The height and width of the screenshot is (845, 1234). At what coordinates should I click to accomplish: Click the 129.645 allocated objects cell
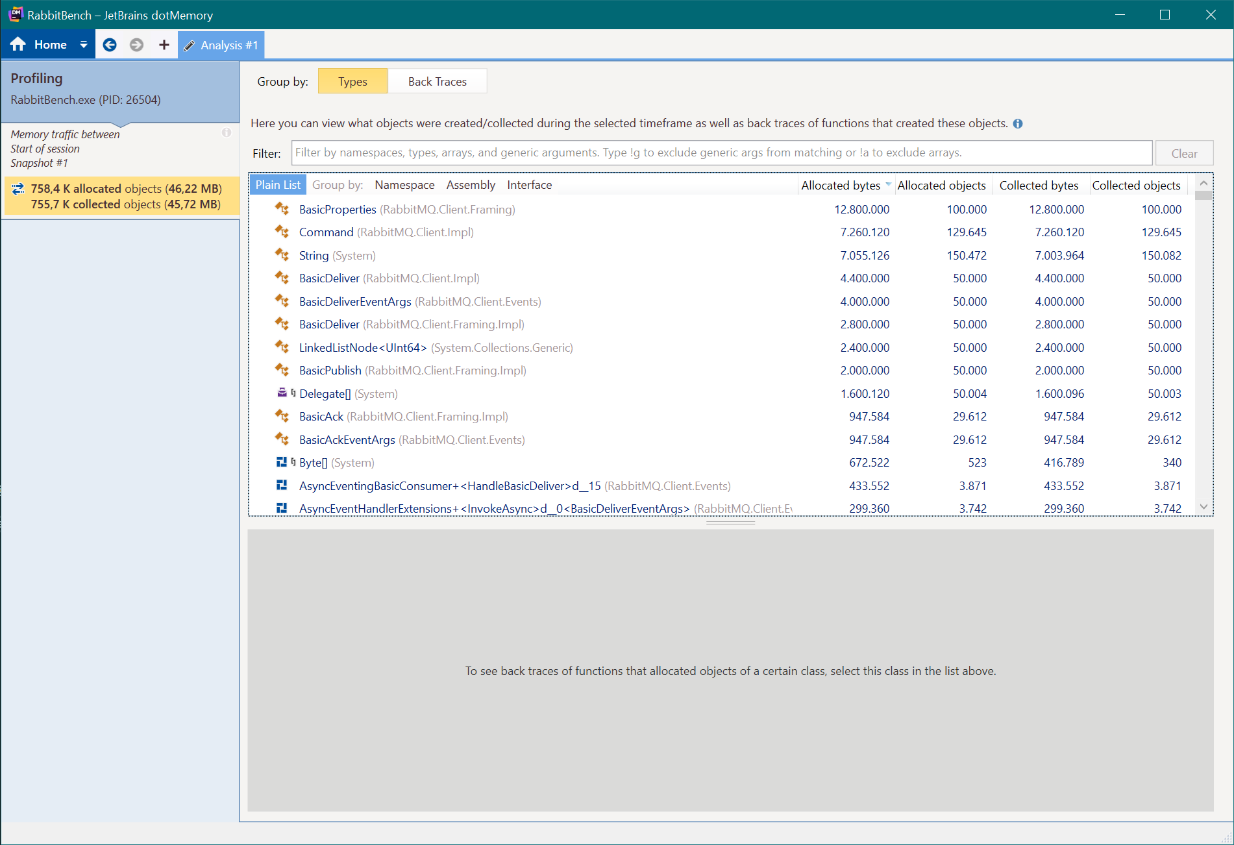[967, 232]
